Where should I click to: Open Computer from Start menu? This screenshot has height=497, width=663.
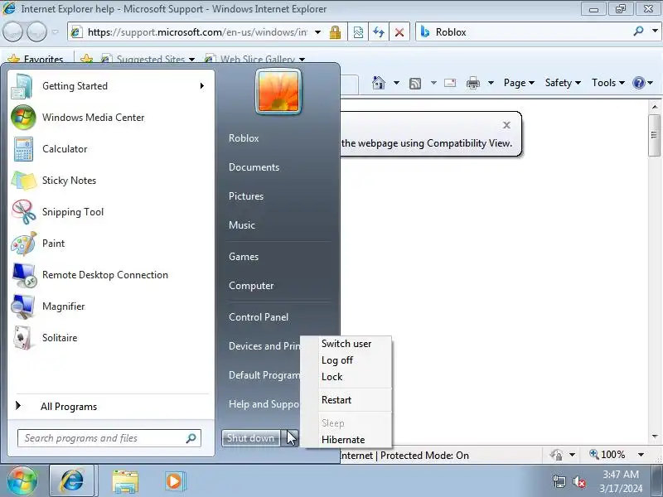click(x=251, y=286)
